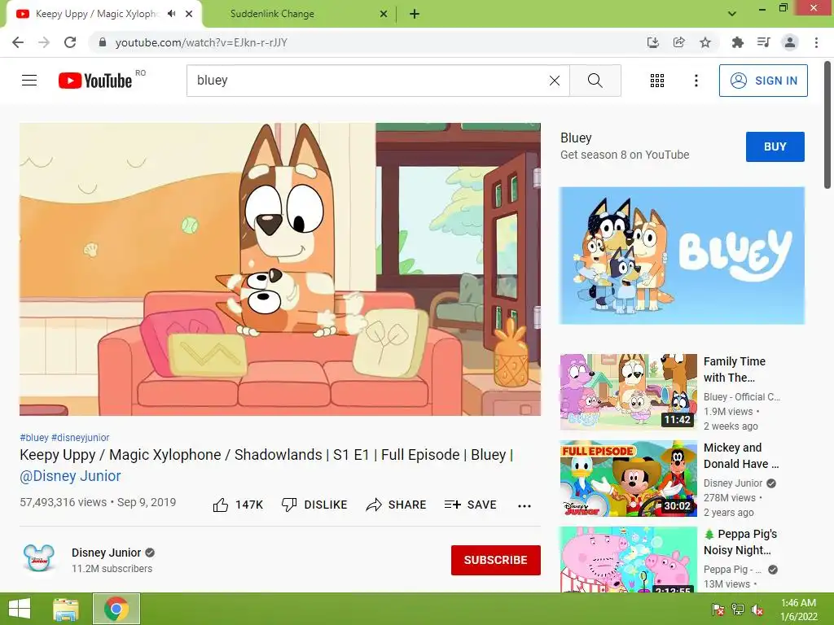Open File Explorer from the taskbar

click(x=67, y=609)
